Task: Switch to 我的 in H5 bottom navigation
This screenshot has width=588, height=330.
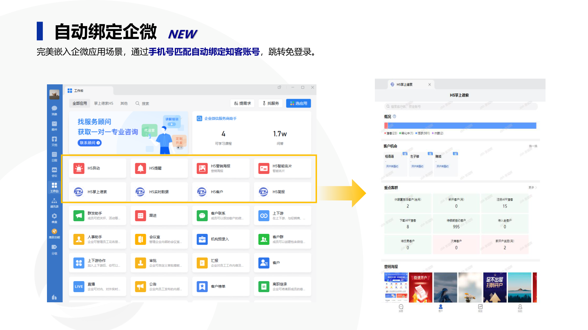Action: 520,308
